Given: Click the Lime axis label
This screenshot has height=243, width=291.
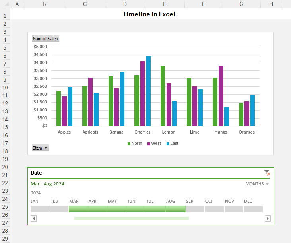Looking at the screenshot, I should click(195, 132).
